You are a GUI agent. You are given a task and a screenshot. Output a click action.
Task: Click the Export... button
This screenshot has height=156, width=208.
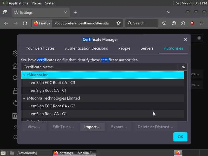click(x=119, y=127)
